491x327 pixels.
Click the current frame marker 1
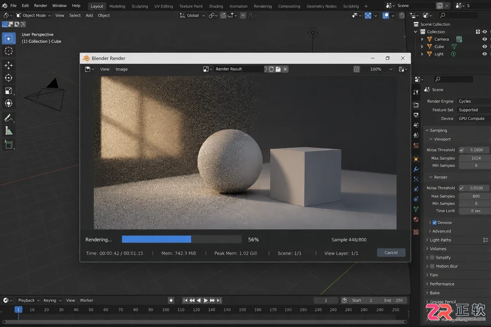tap(18, 310)
